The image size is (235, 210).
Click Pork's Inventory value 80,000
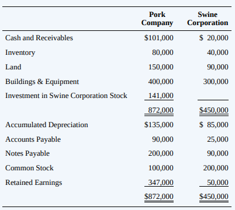[x=163, y=52]
